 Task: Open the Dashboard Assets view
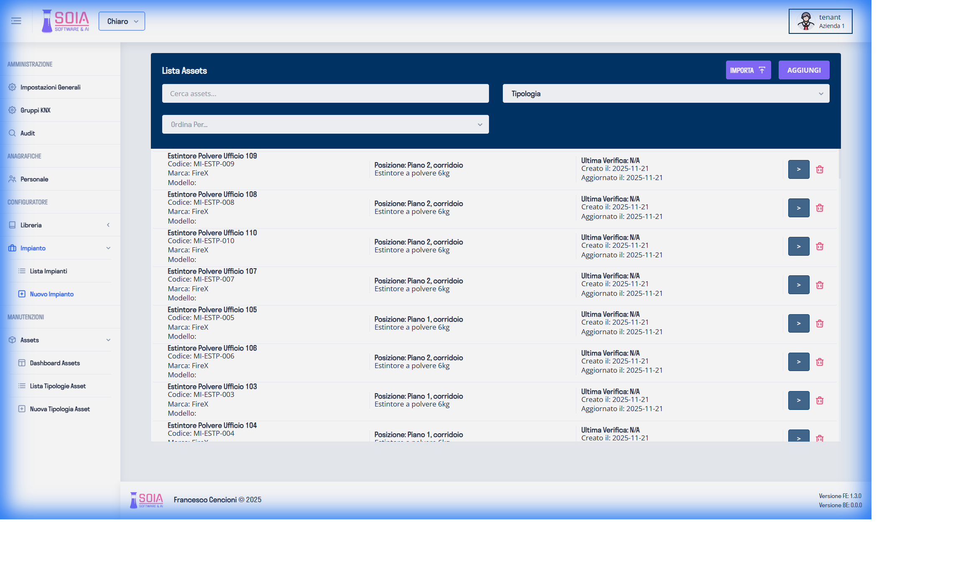pos(54,363)
